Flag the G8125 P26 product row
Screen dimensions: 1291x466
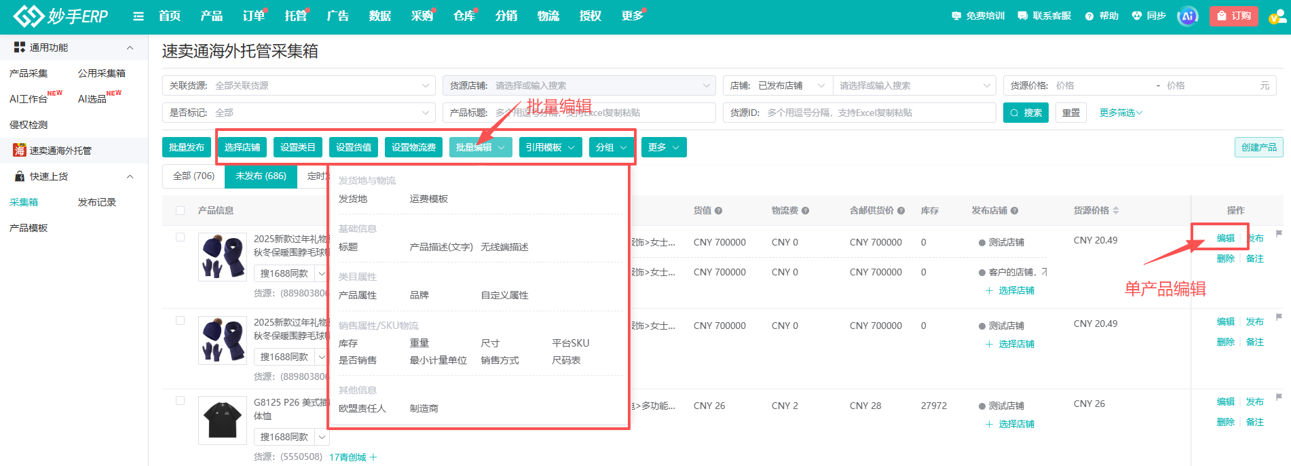click(1279, 397)
